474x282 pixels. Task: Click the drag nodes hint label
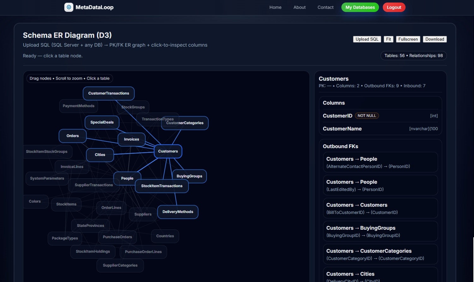pyautogui.click(x=69, y=78)
